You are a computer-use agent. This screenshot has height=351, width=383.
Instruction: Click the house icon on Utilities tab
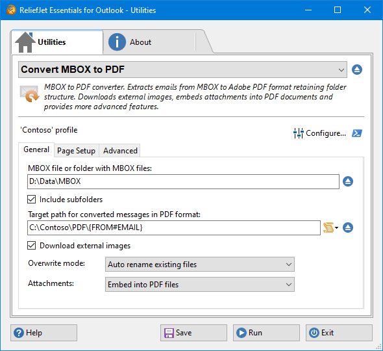25,42
